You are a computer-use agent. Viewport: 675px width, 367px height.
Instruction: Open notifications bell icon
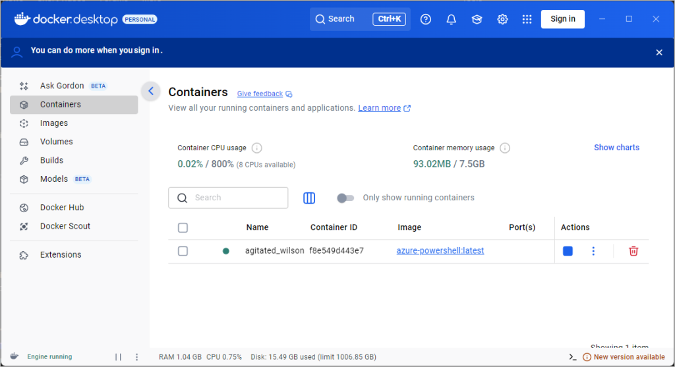[x=451, y=19]
